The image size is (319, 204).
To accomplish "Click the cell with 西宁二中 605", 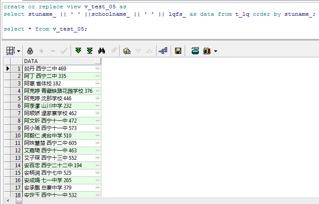I will (x=58, y=143).
